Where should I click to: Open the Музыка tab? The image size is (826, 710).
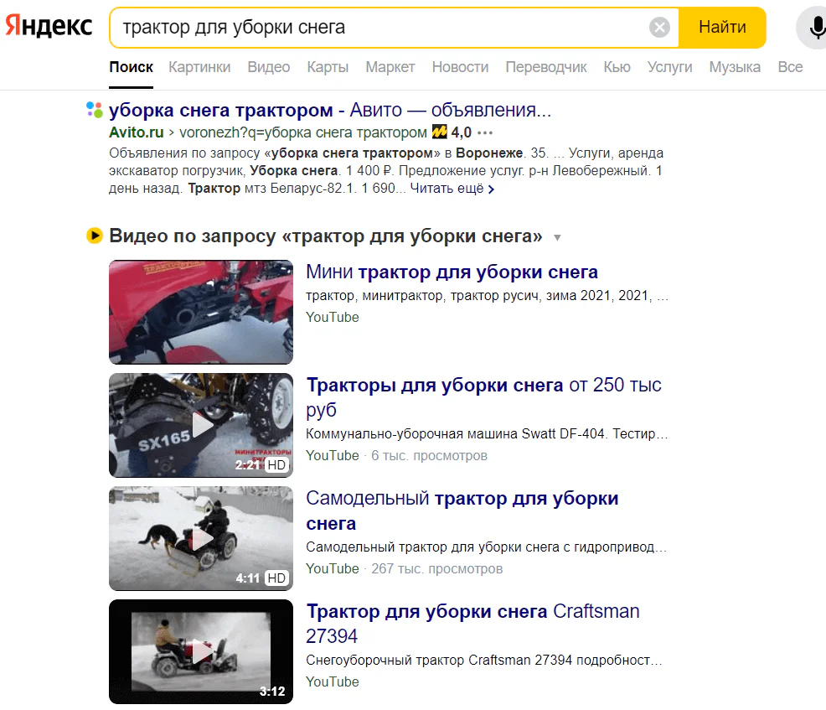coord(735,67)
